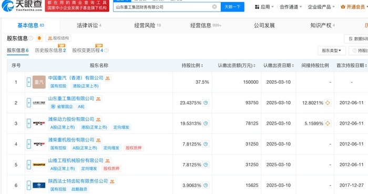
Task: Click pie chart icon next to 19.5313%
Action: 206,124
